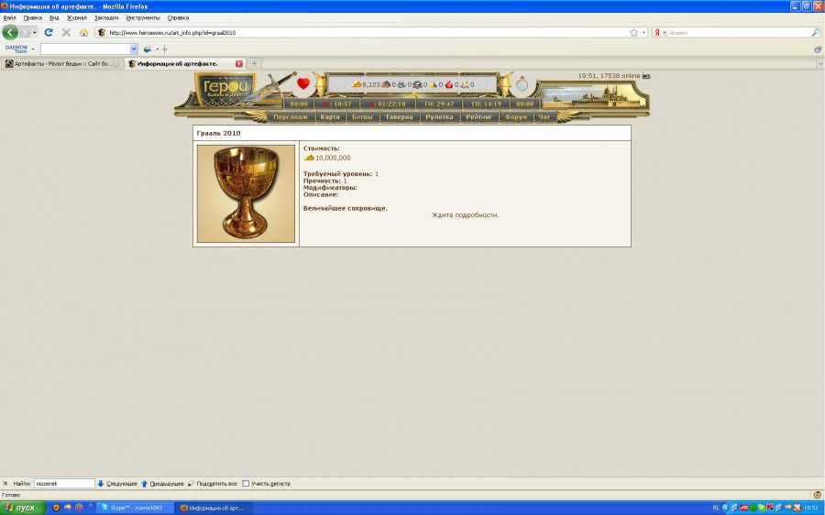Open the Журнал menu

click(x=77, y=18)
